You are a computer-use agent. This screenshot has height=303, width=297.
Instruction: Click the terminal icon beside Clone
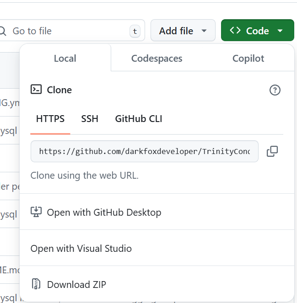[x=36, y=90]
